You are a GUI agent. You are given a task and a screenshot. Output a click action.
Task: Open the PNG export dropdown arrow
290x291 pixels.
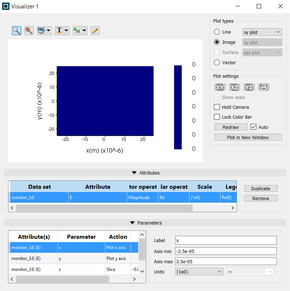49,31
